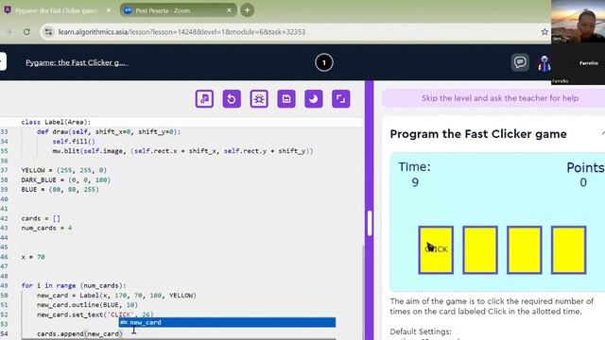Click the 'def draw(self, shift_x=0, shift_y=0):' line
The width and height of the screenshot is (605, 340).
pyautogui.click(x=109, y=132)
